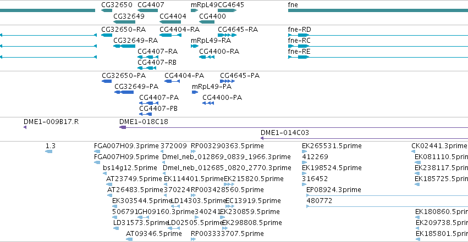
Task: Click the CK02441.3prime EST
Action: tap(413, 151)
